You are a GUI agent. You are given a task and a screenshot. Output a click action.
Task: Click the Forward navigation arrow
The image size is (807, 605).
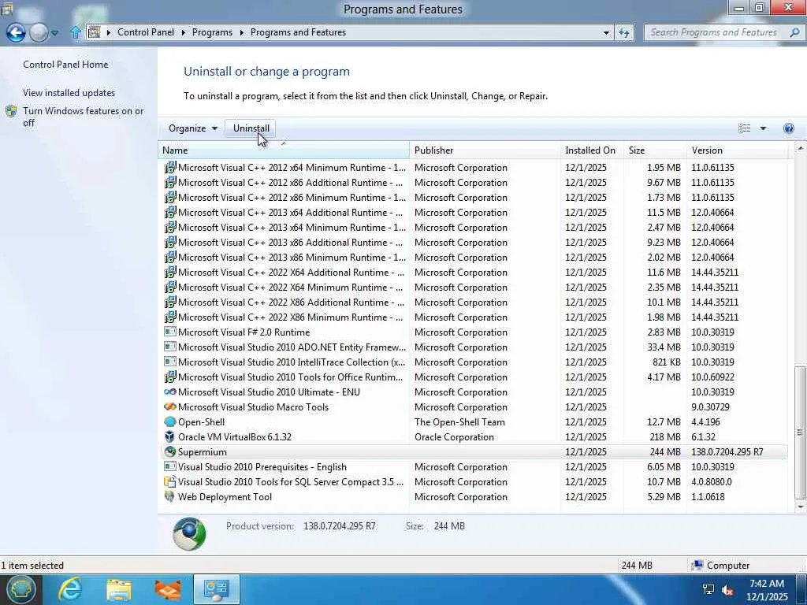pyautogui.click(x=39, y=32)
